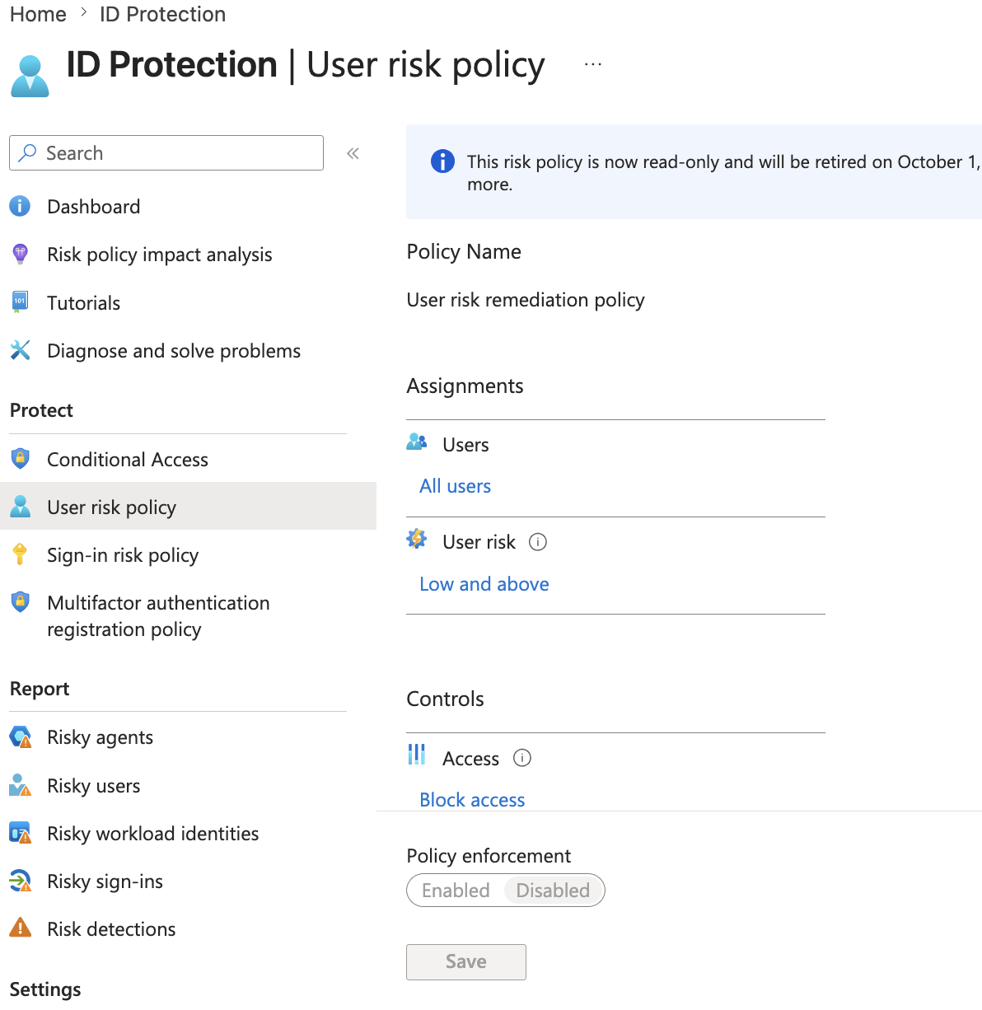Click the Save button

[x=466, y=962]
